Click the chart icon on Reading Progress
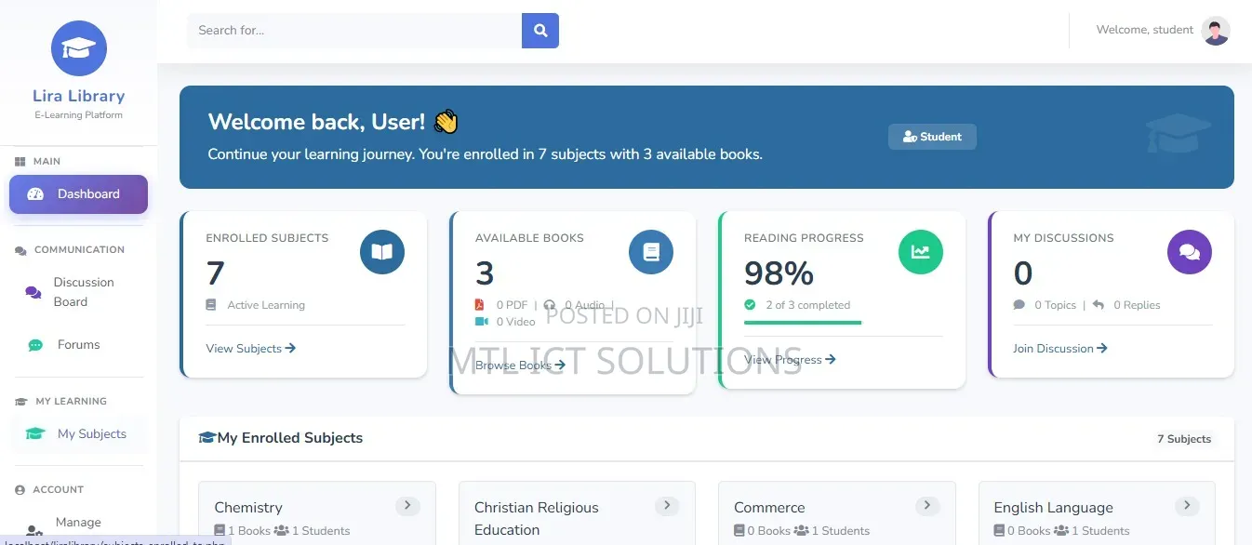Screen dimensions: 1252x545 pyautogui.click(x=921, y=252)
